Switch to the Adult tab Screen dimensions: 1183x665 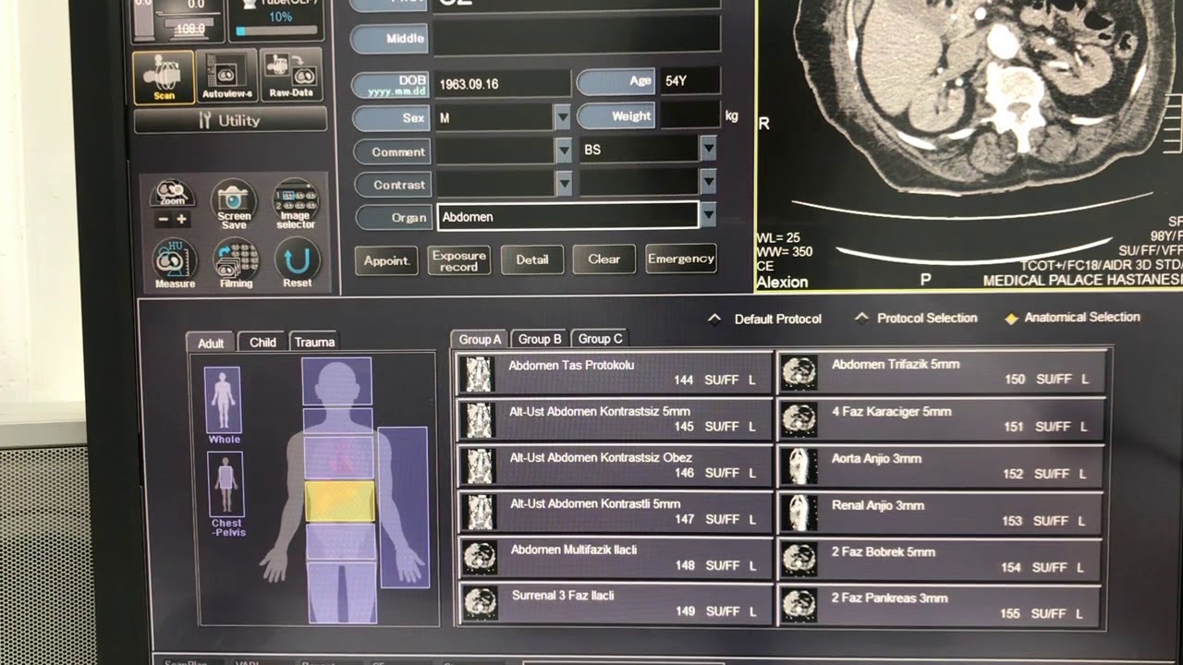211,343
